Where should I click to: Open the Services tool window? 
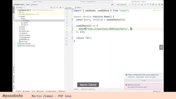62,91
